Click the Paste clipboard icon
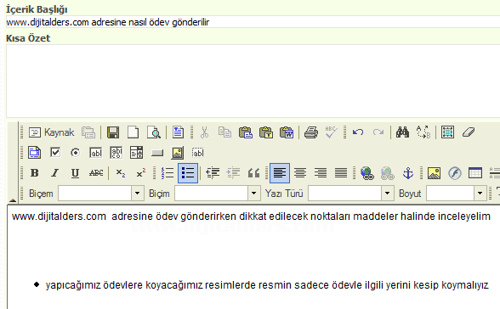500x309 pixels. click(x=246, y=132)
